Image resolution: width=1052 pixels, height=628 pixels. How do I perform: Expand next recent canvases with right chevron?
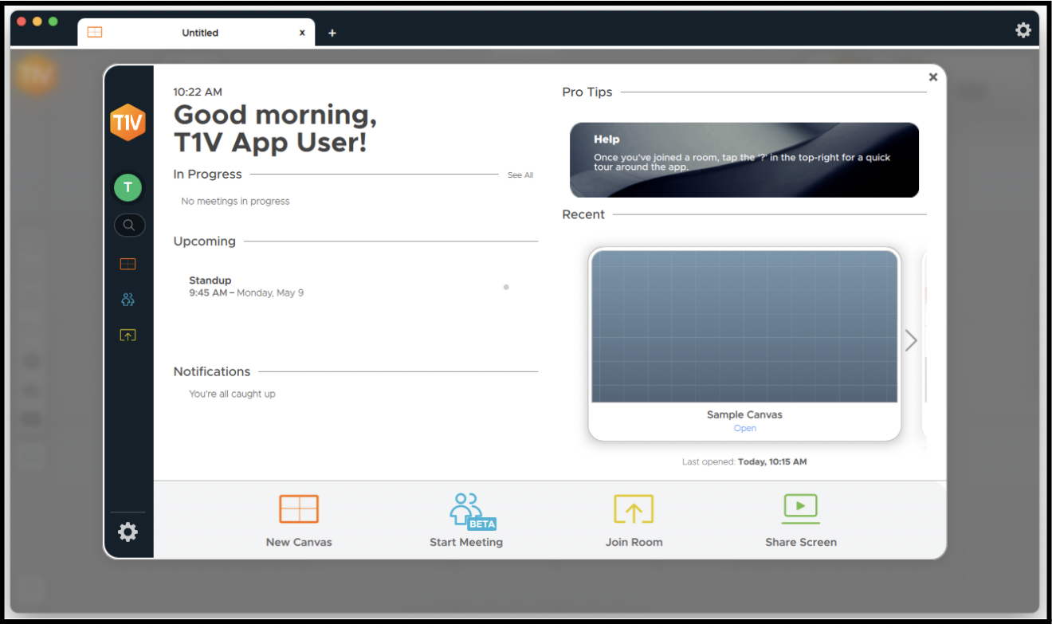[x=911, y=341]
